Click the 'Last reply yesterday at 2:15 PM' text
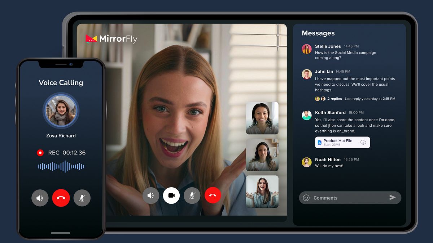The image size is (433, 243). coord(370,99)
